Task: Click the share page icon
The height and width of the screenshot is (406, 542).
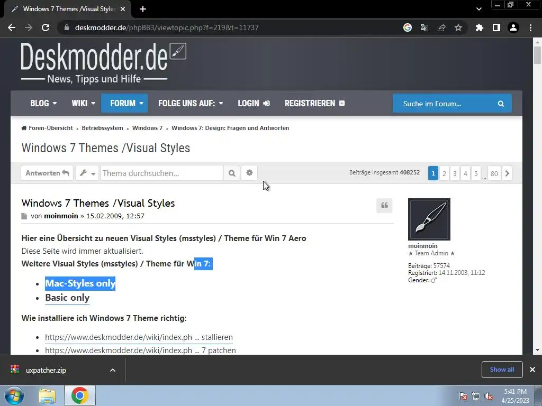Action: click(x=441, y=27)
